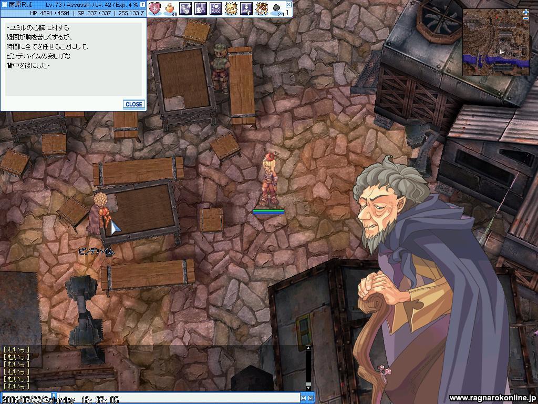
Task: Click the whisper name field in chat bar
Action: click(27, 398)
